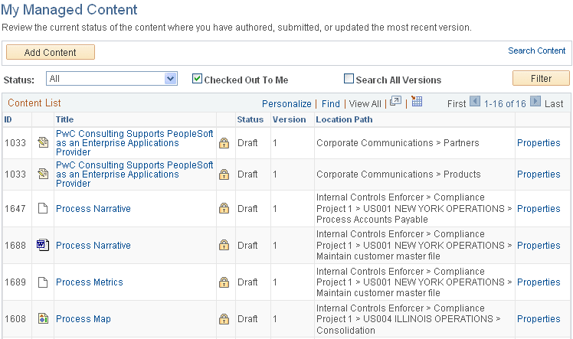Open the Search Content link
This screenshot has height=339, width=573.
click(x=536, y=51)
